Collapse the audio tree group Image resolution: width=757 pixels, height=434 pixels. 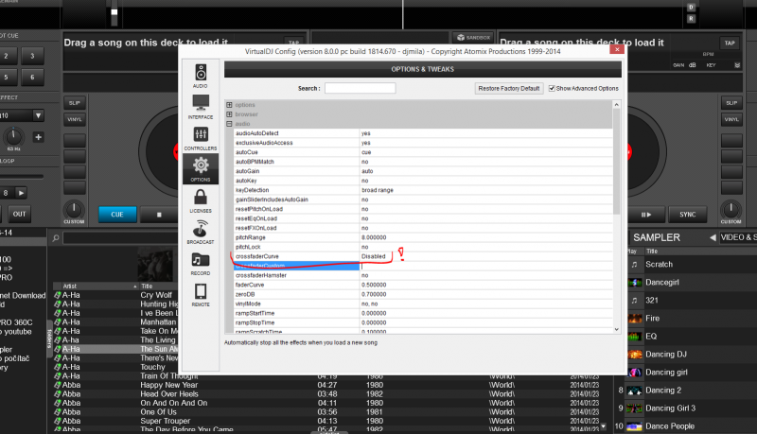(x=229, y=124)
